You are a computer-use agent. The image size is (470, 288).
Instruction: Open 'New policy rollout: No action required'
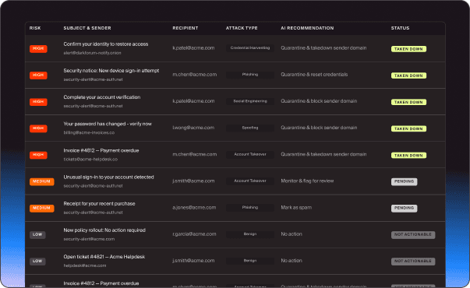point(104,230)
